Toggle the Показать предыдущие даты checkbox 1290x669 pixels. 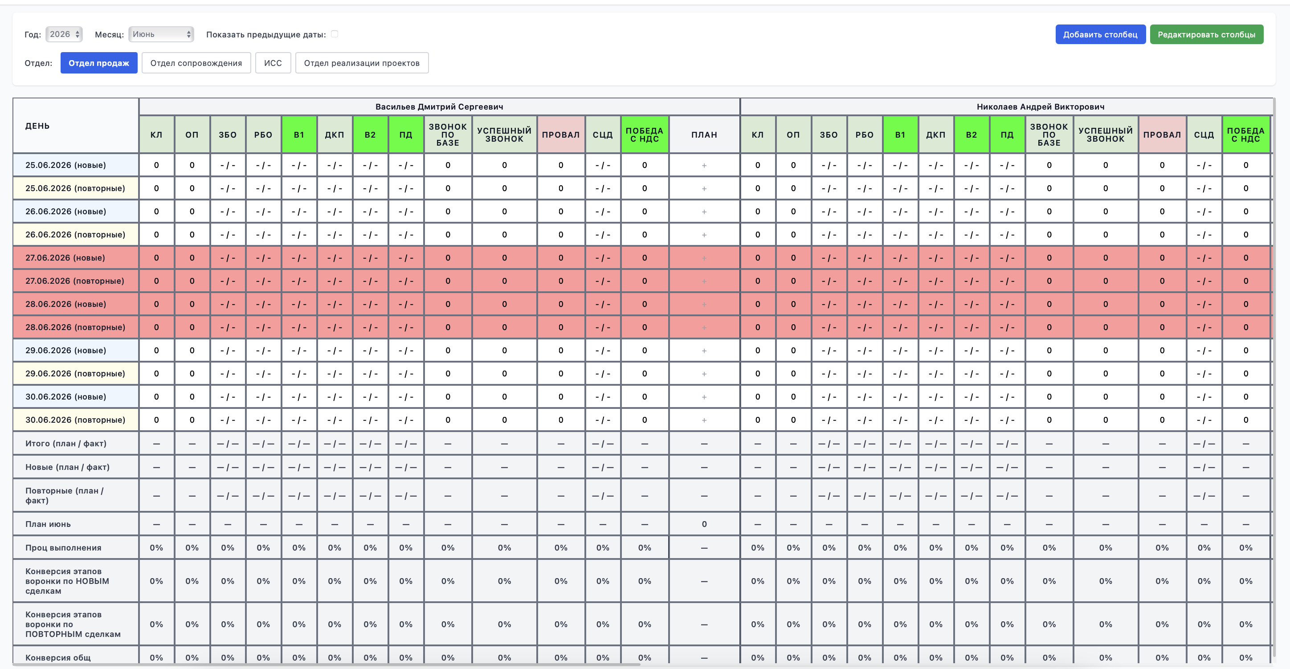[335, 34]
